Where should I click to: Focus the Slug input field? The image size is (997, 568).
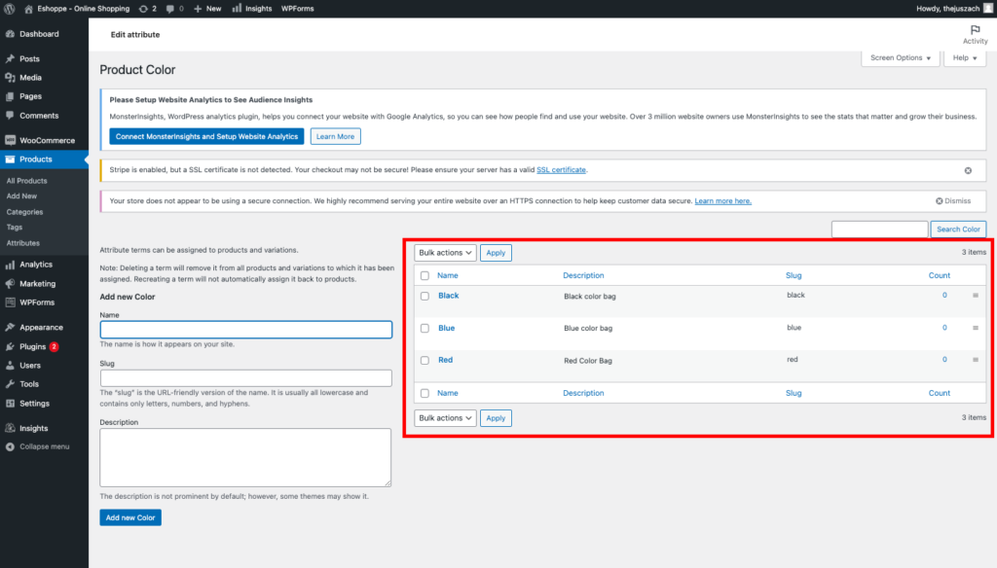click(x=246, y=378)
